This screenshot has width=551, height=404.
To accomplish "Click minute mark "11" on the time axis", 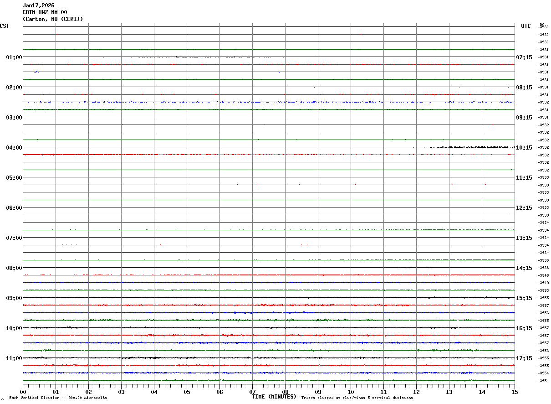I will pyautogui.click(x=383, y=392).
